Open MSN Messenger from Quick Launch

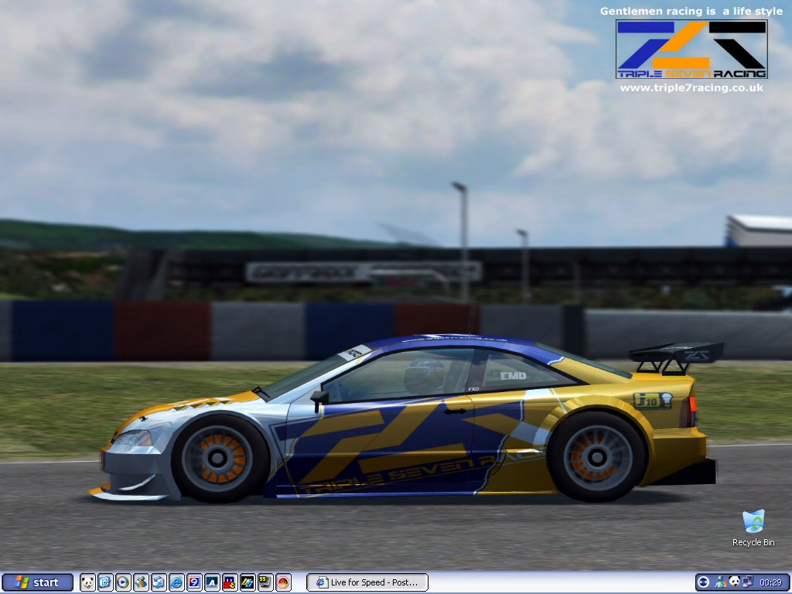pos(141,582)
